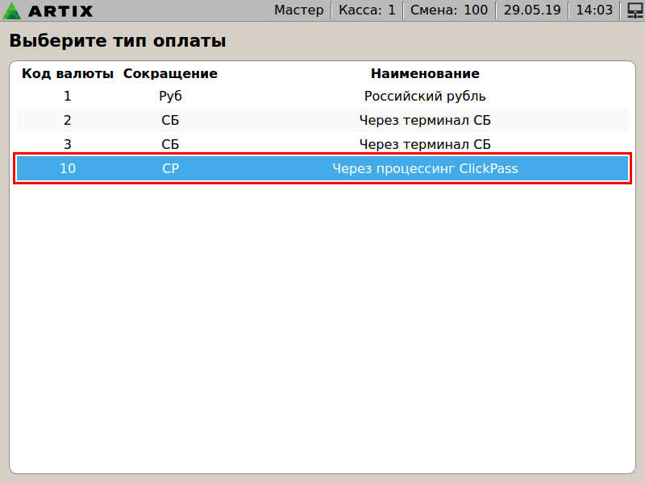Click the Мастер user indicator
This screenshot has height=483, width=645.
click(298, 10)
